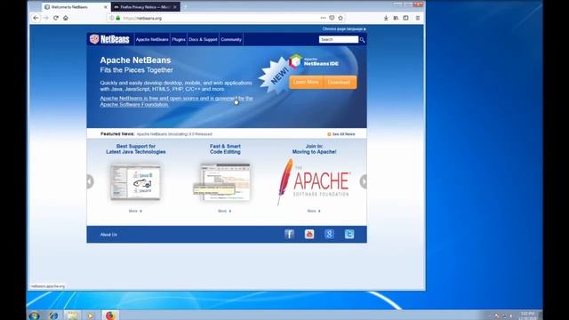Go back using the browser back arrow
569x320 pixels.
(x=36, y=18)
